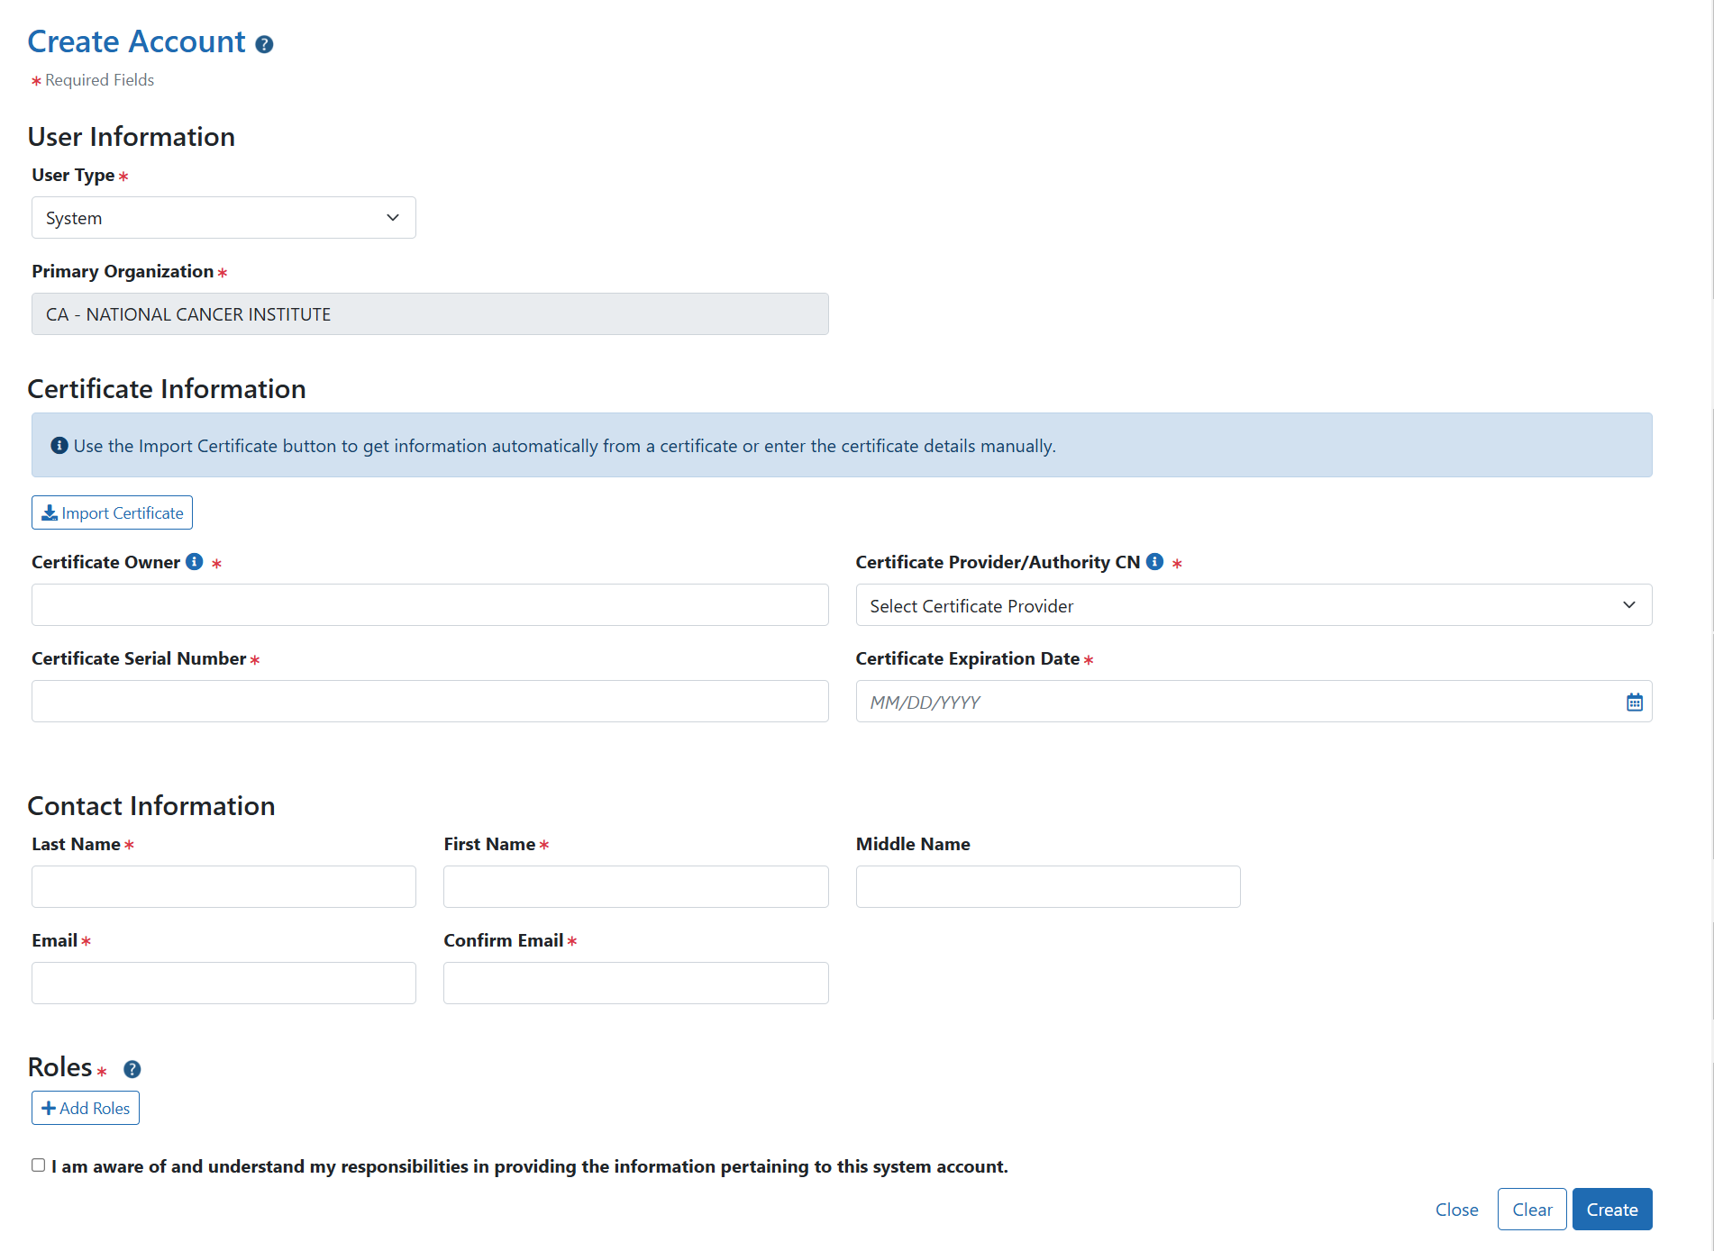Focus the First Name field
1714x1251 pixels.
[635, 887]
